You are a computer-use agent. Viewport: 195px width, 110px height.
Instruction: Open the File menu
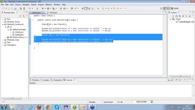[x=2, y=5]
